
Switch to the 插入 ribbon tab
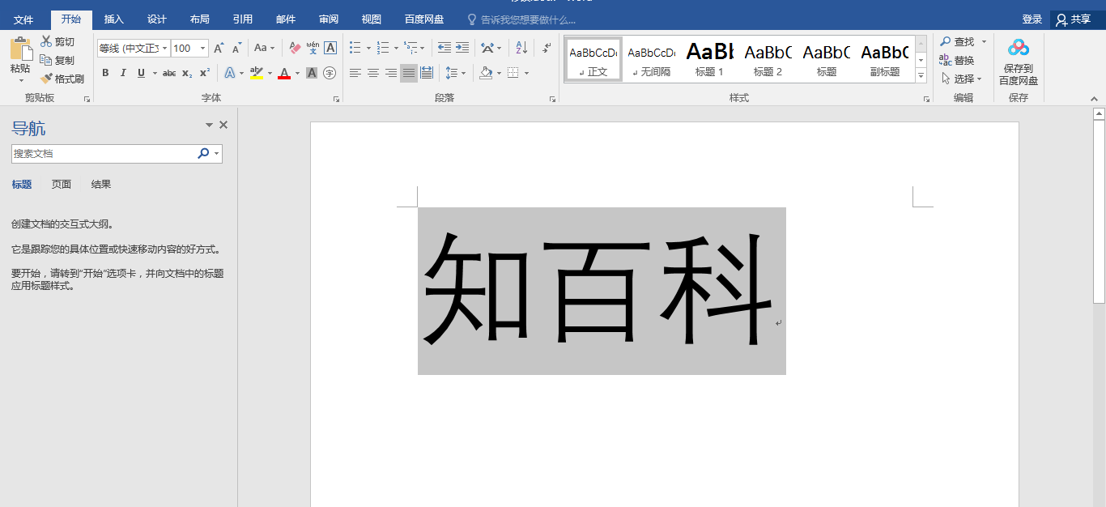[113, 18]
